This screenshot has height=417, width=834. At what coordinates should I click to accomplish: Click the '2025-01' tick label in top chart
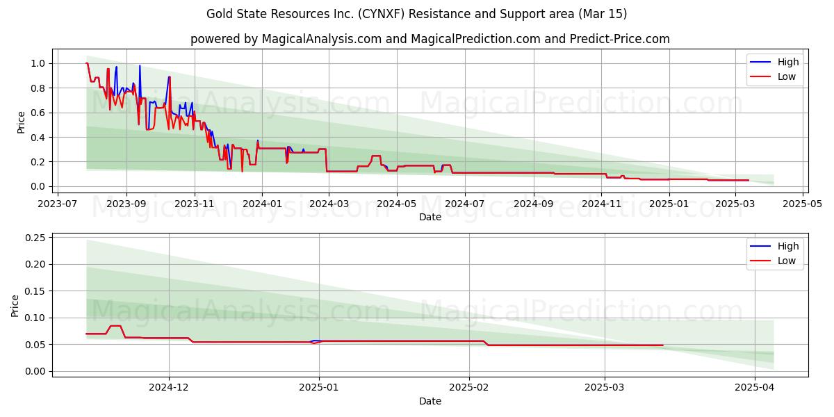pyautogui.click(x=669, y=204)
